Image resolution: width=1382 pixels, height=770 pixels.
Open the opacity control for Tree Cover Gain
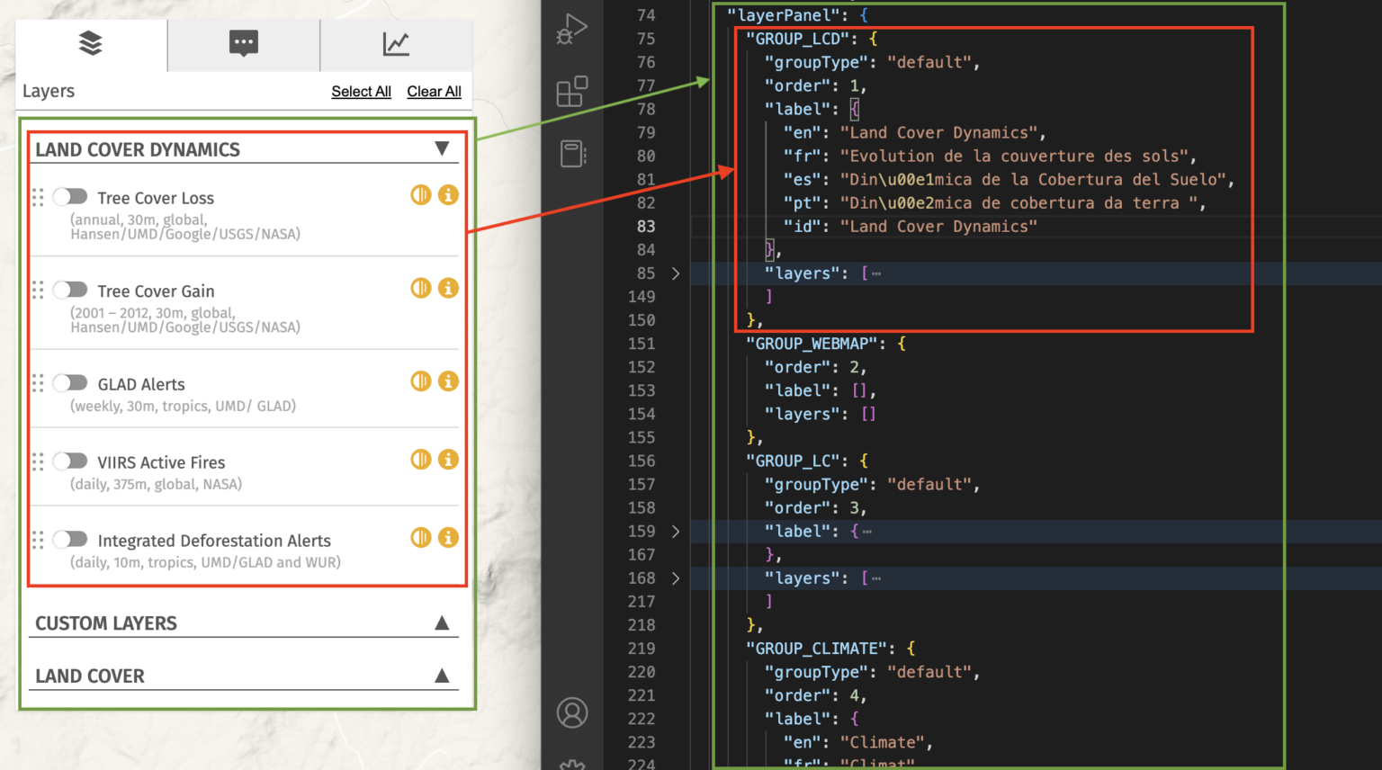pos(420,288)
